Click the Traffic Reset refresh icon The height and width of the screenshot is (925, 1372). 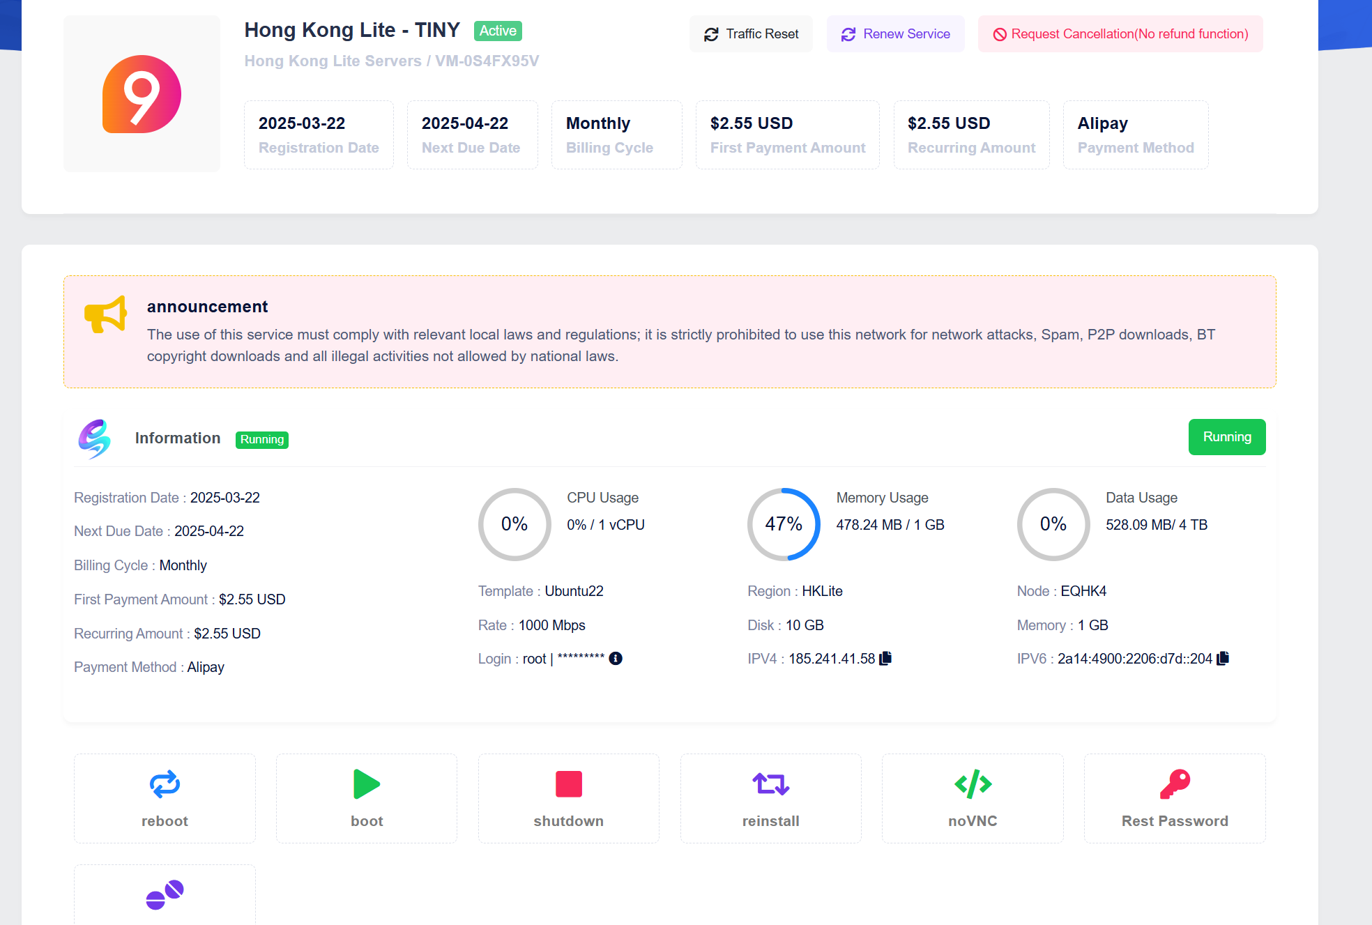click(712, 33)
